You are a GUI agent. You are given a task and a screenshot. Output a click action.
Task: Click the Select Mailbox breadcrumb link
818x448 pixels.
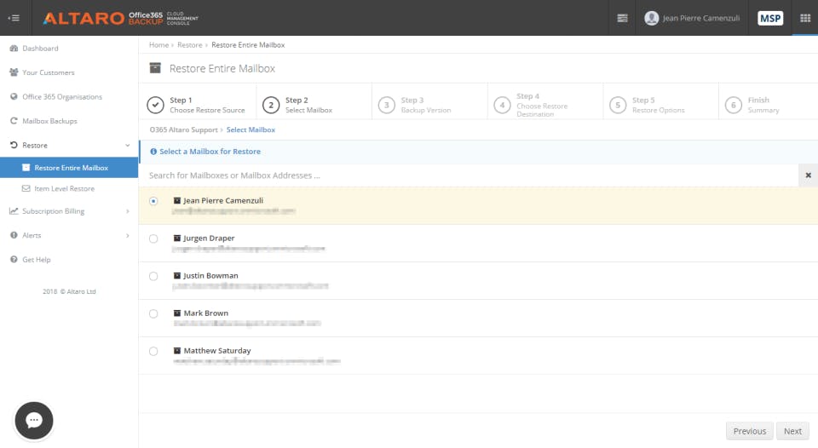coord(251,129)
